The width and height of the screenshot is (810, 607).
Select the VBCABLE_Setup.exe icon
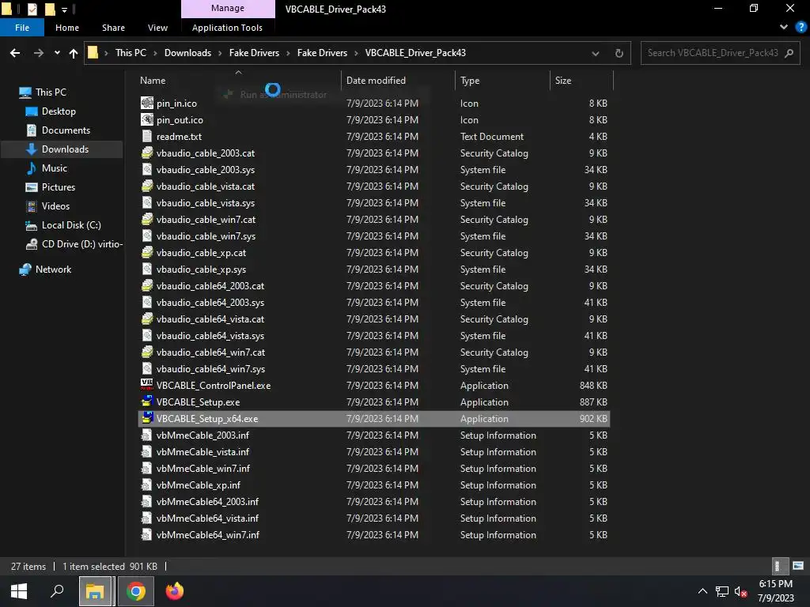147,402
